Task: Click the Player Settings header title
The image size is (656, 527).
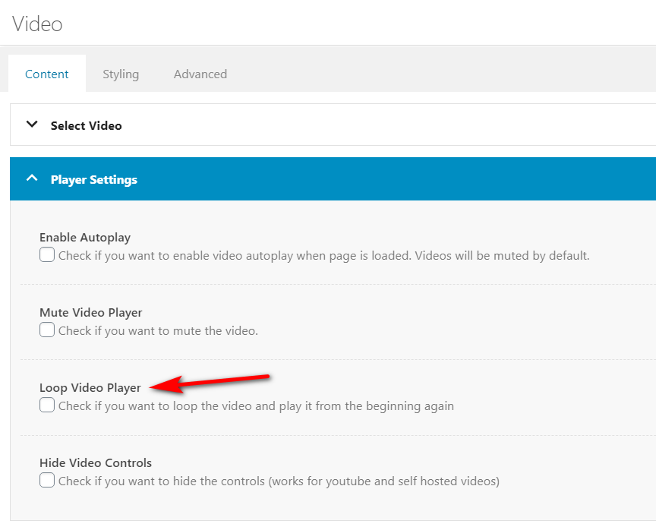Action: 94,179
